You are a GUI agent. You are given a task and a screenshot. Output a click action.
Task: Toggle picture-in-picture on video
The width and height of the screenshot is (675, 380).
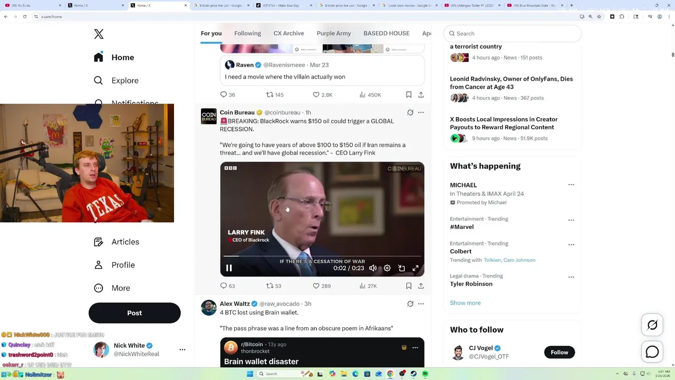click(401, 268)
